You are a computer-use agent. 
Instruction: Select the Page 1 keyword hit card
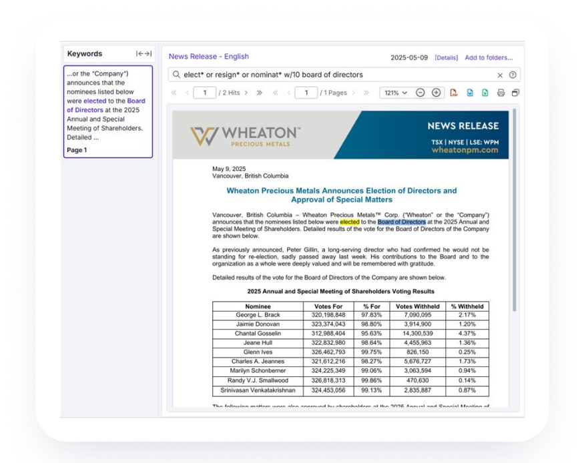click(x=108, y=111)
